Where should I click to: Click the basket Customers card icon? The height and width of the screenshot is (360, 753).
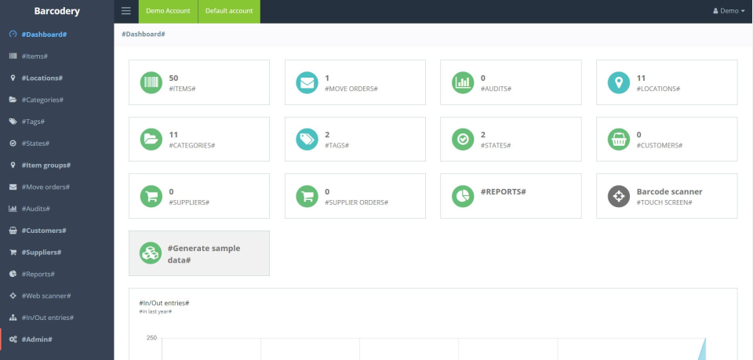tap(619, 139)
